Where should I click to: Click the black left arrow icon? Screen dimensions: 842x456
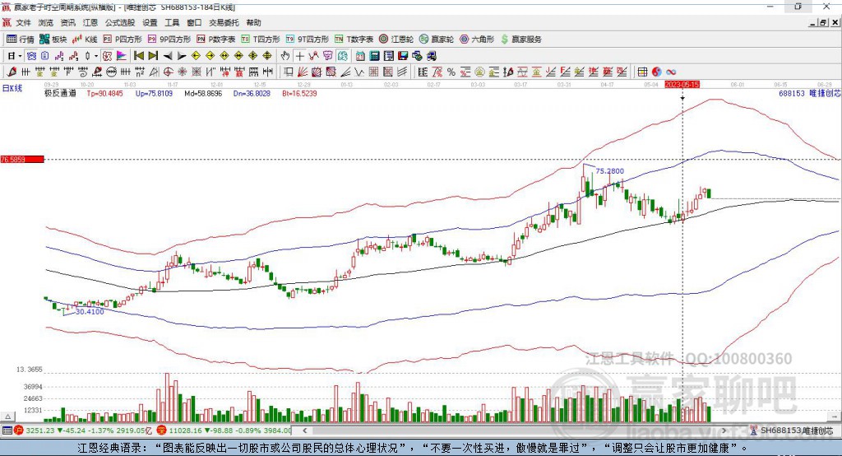[x=168, y=56]
